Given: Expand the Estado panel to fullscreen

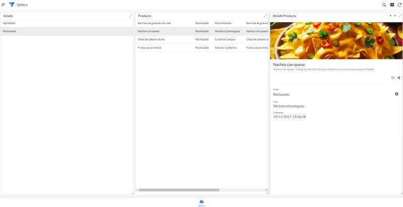Looking at the screenshot, I should (x=130, y=16).
